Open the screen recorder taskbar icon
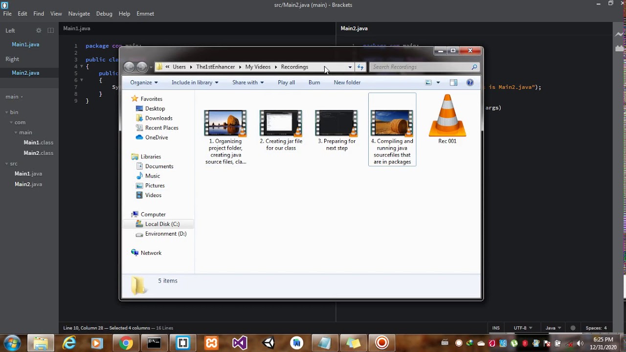The width and height of the screenshot is (626, 352). pos(382,343)
